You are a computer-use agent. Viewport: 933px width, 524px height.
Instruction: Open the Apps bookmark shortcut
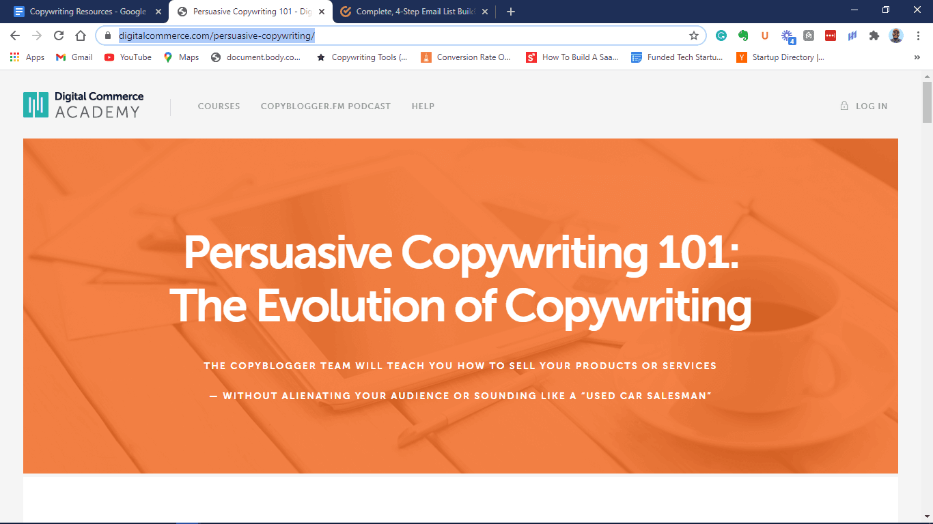click(x=27, y=57)
